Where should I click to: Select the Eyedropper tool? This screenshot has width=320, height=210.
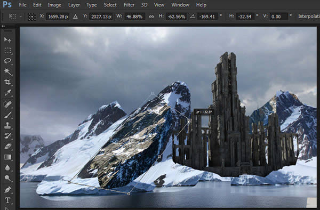(x=7, y=93)
